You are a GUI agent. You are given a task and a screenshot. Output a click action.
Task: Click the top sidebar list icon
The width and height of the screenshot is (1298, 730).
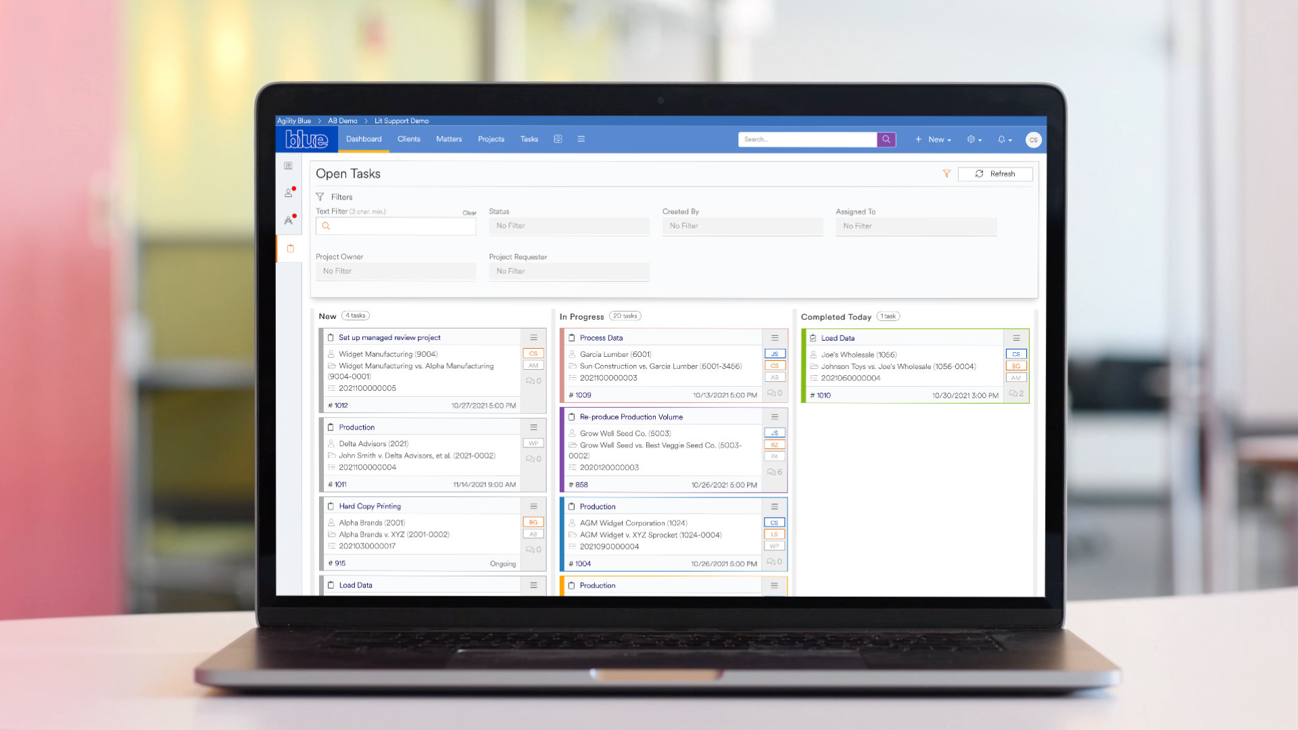pyautogui.click(x=289, y=166)
